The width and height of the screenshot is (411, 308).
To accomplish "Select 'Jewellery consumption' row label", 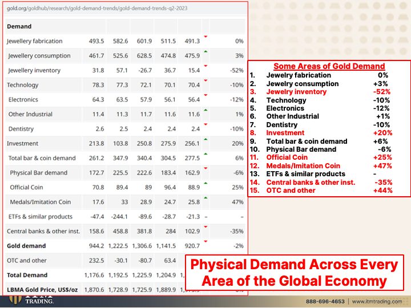I will click(x=39, y=56).
